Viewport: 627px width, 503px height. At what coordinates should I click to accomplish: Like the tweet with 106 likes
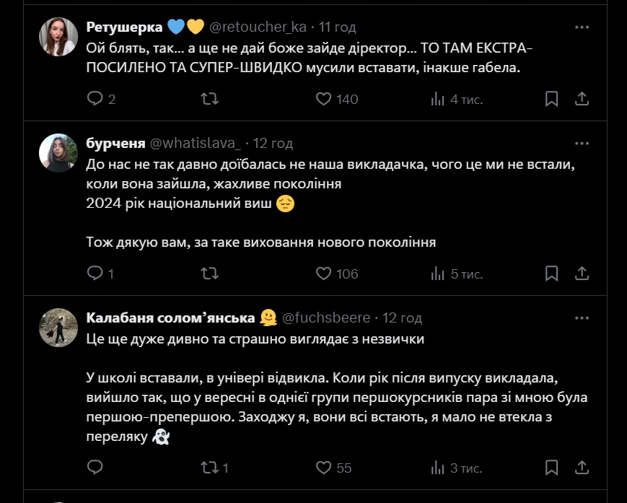324,274
